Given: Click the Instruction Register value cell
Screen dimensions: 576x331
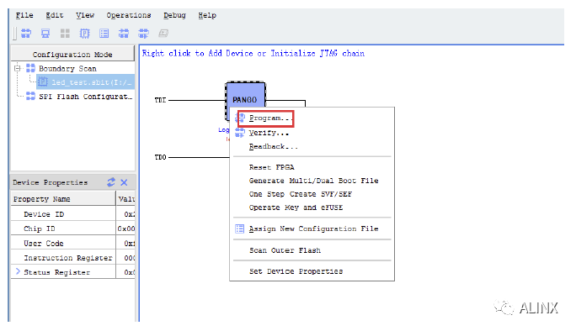Looking at the screenshot, I should pos(126,258).
